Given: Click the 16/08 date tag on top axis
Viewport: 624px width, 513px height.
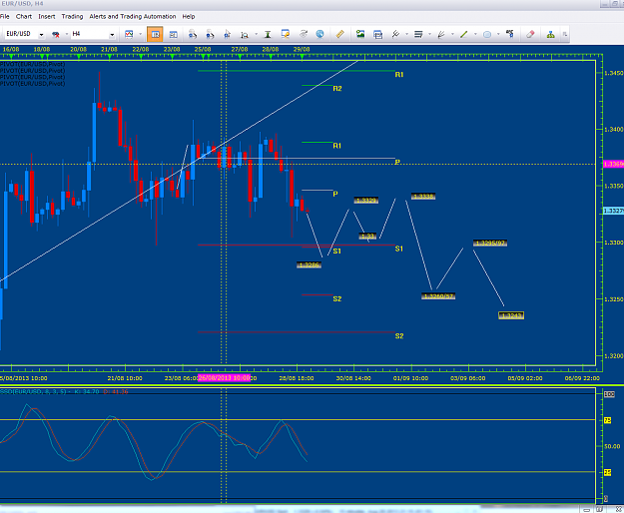Looking at the screenshot, I should [11, 49].
